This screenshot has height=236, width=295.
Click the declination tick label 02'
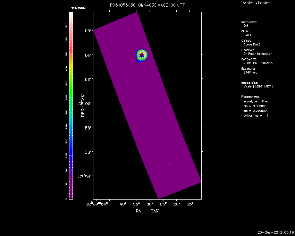(x=88, y=79)
